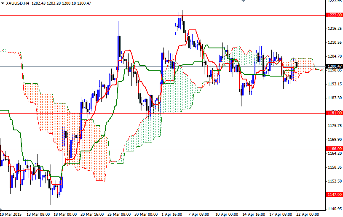Click the triangle arrow before XAUUSD,H4 title
This screenshot has height=217, width=343.
click(3, 3)
